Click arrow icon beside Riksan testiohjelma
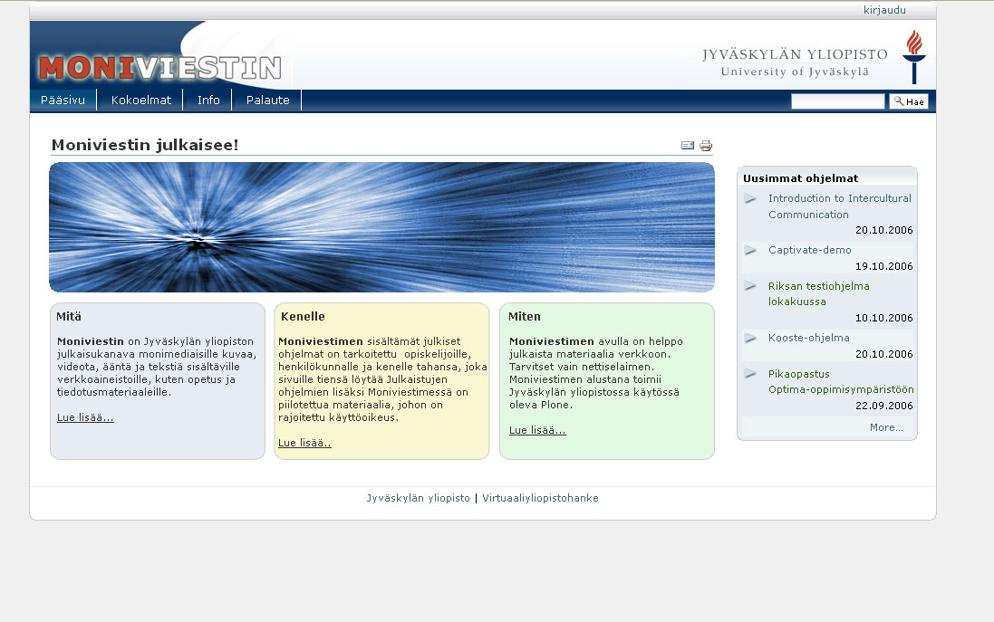994x622 pixels. click(x=750, y=286)
